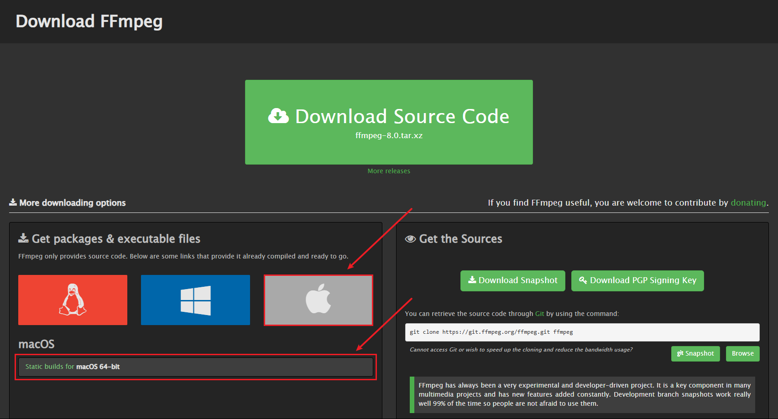Viewport: 778px width, 419px height.
Task: Select the Windows logo tile
Action: (195, 300)
